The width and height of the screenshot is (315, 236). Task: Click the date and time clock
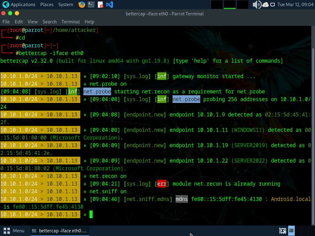295,5
